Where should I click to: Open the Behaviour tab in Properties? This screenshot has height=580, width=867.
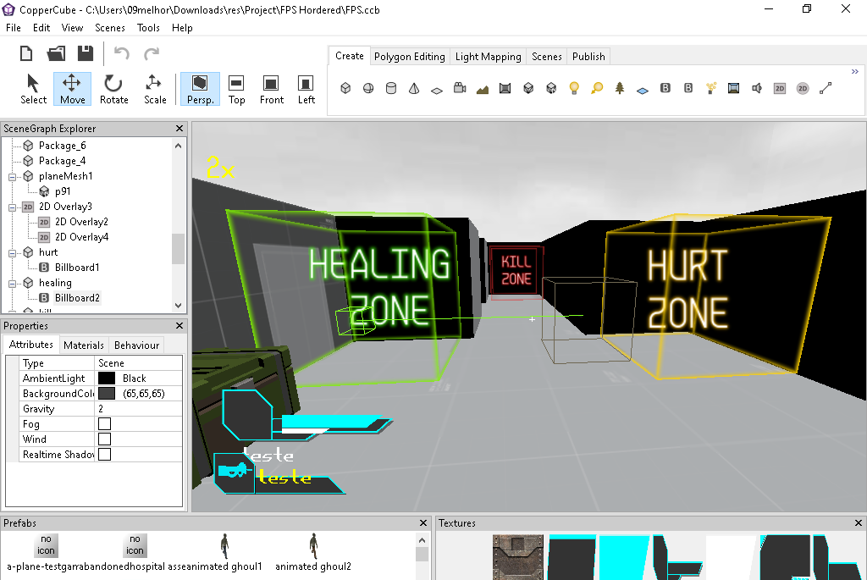pyautogui.click(x=136, y=345)
